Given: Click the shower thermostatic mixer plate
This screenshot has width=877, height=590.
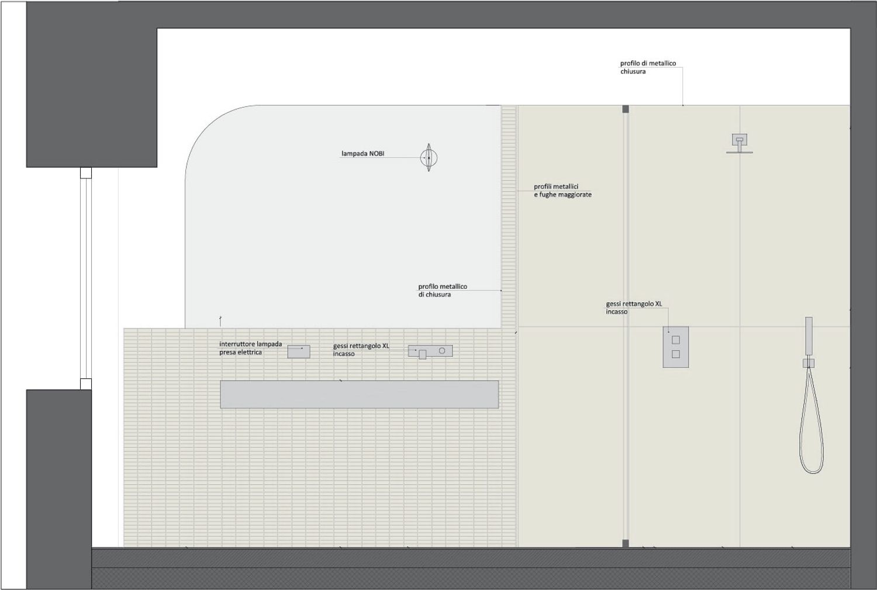Looking at the screenshot, I should [x=675, y=347].
